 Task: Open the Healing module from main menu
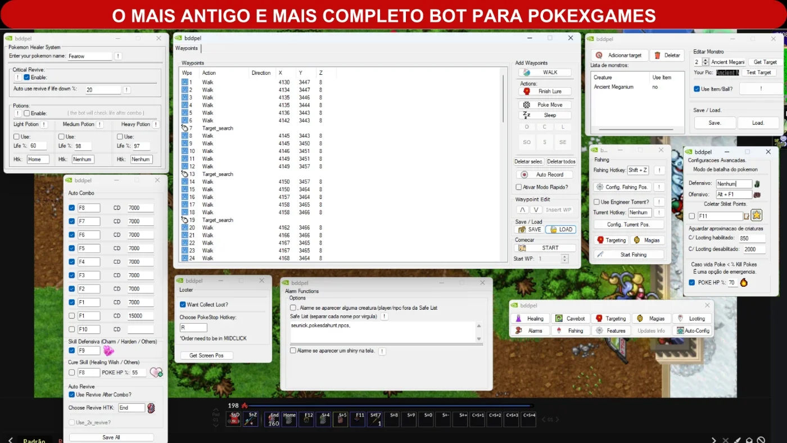coord(530,318)
